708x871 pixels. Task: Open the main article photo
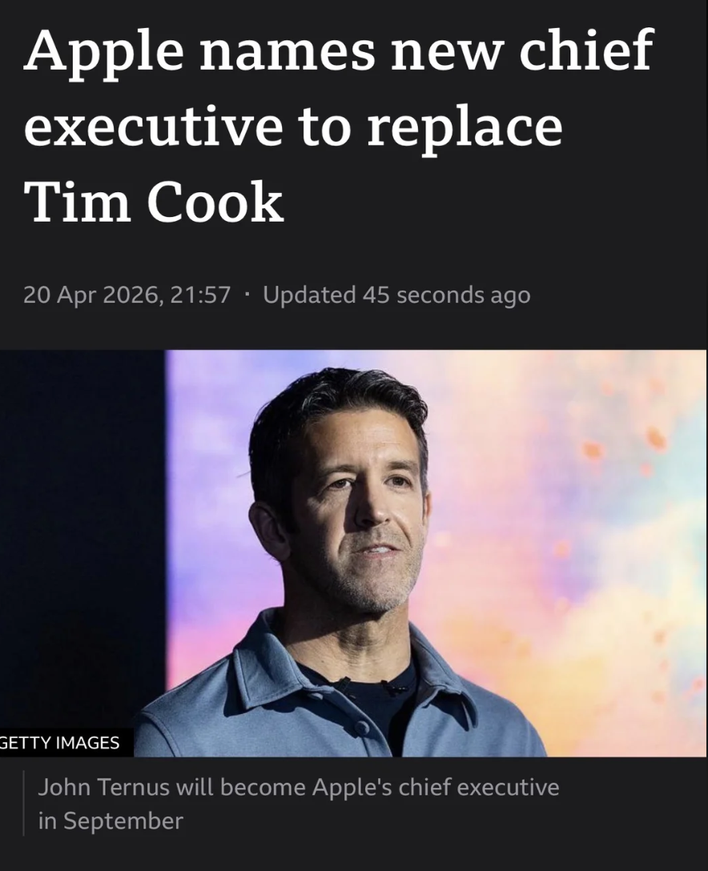pyautogui.click(x=353, y=552)
